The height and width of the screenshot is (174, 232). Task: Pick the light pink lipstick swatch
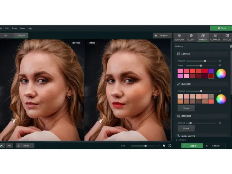click(x=186, y=76)
